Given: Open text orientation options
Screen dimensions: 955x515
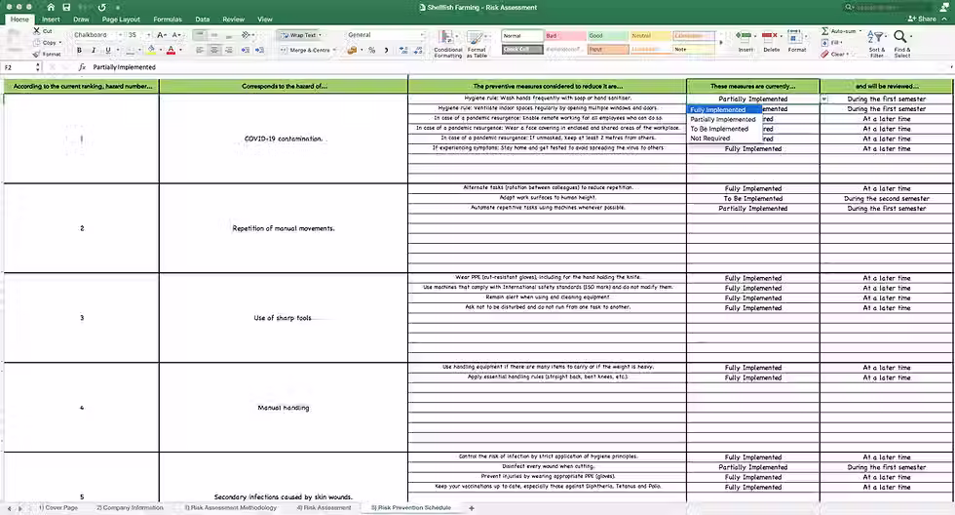Looking at the screenshot, I should (x=247, y=35).
